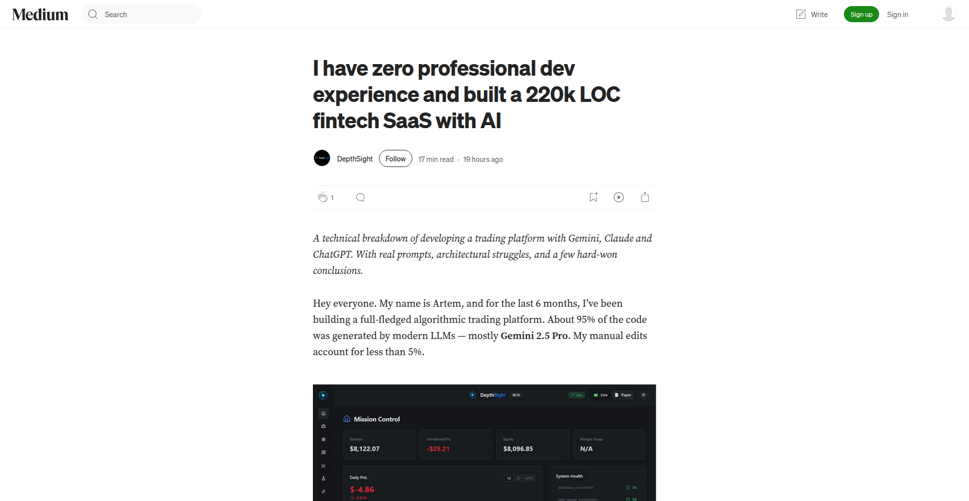The width and height of the screenshot is (969, 501).
Task: Click the Sign up button
Action: tap(861, 14)
